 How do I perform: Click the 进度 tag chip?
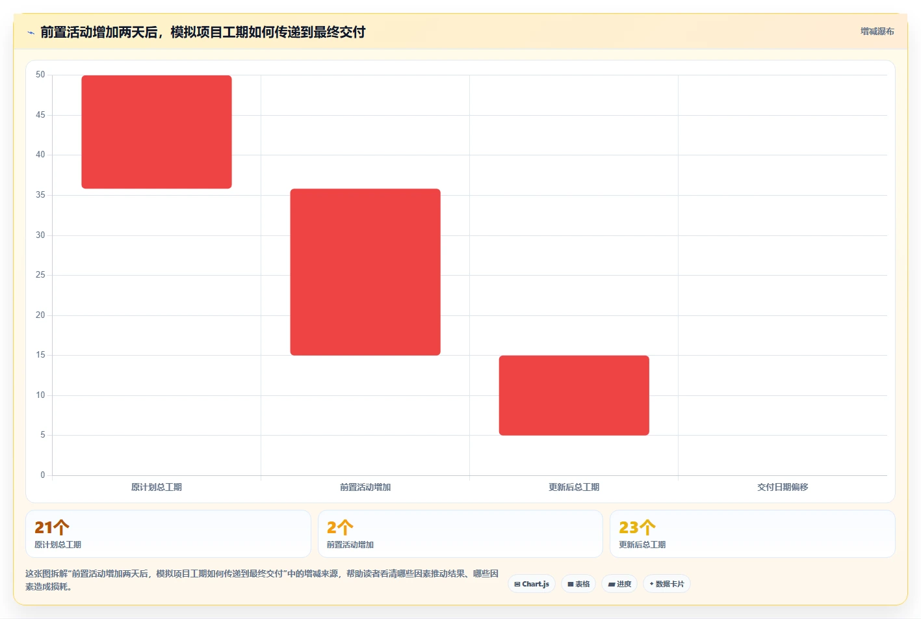point(619,584)
